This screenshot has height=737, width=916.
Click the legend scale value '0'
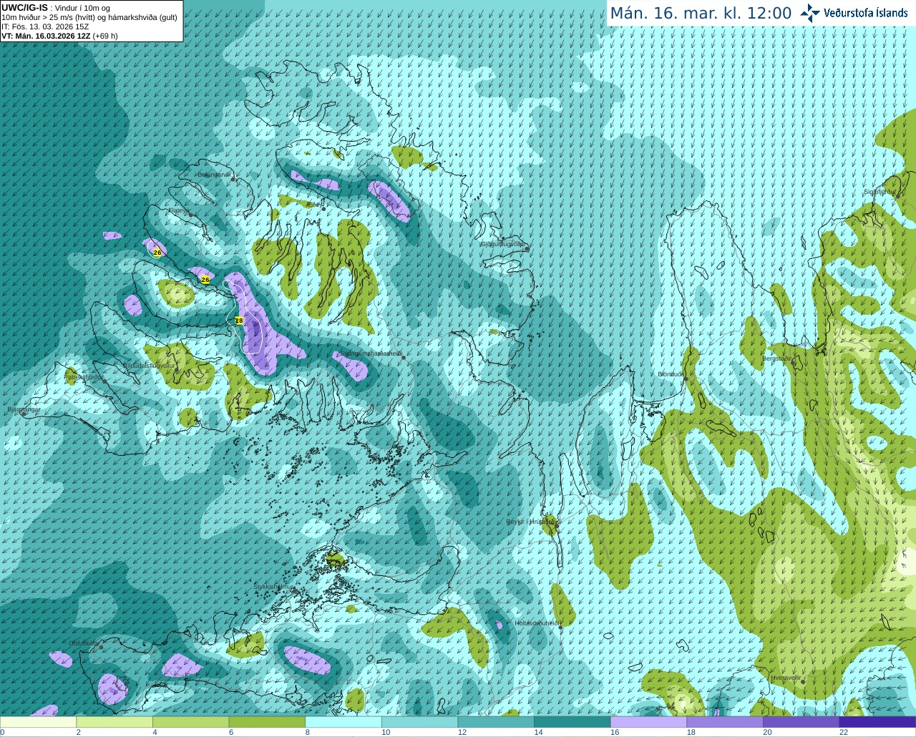(3, 732)
